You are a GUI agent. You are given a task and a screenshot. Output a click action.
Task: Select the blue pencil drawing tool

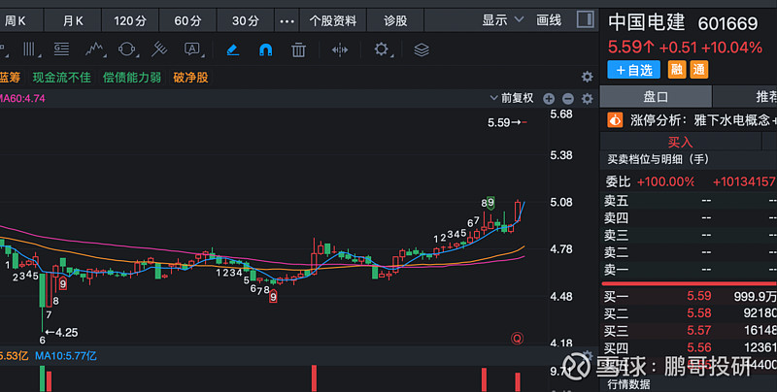pos(232,49)
